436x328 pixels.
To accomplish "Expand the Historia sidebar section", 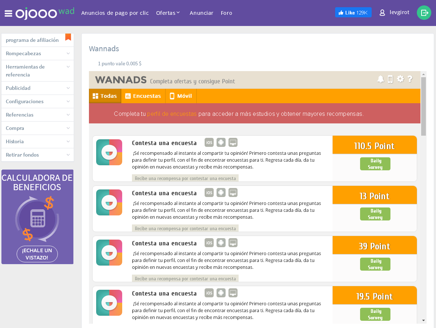I will (38, 141).
